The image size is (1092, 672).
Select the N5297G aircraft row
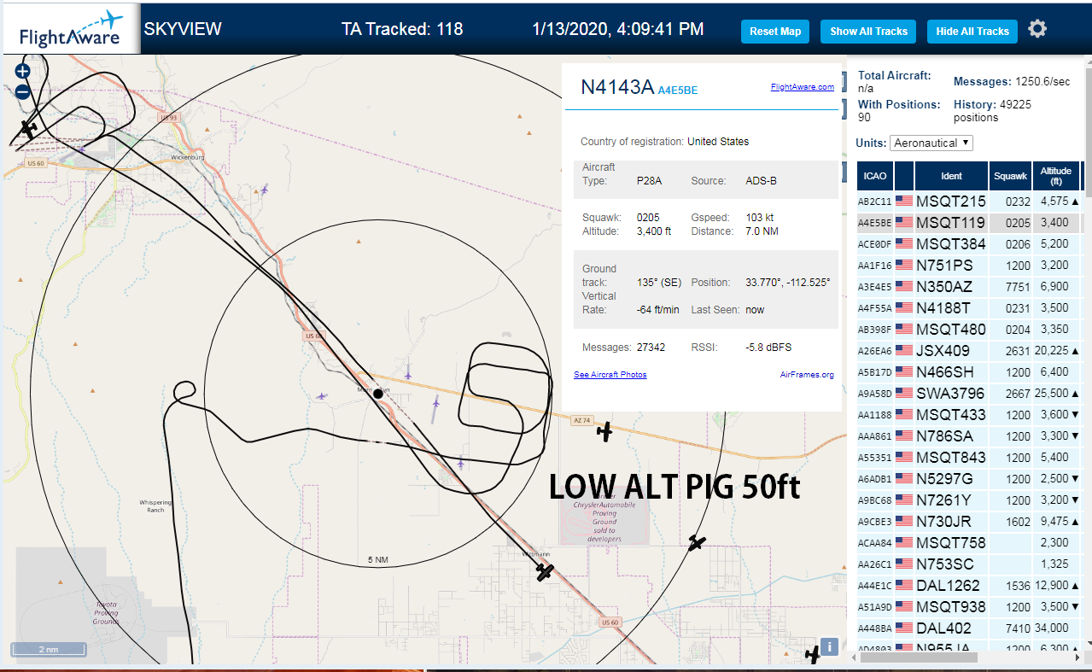point(970,479)
